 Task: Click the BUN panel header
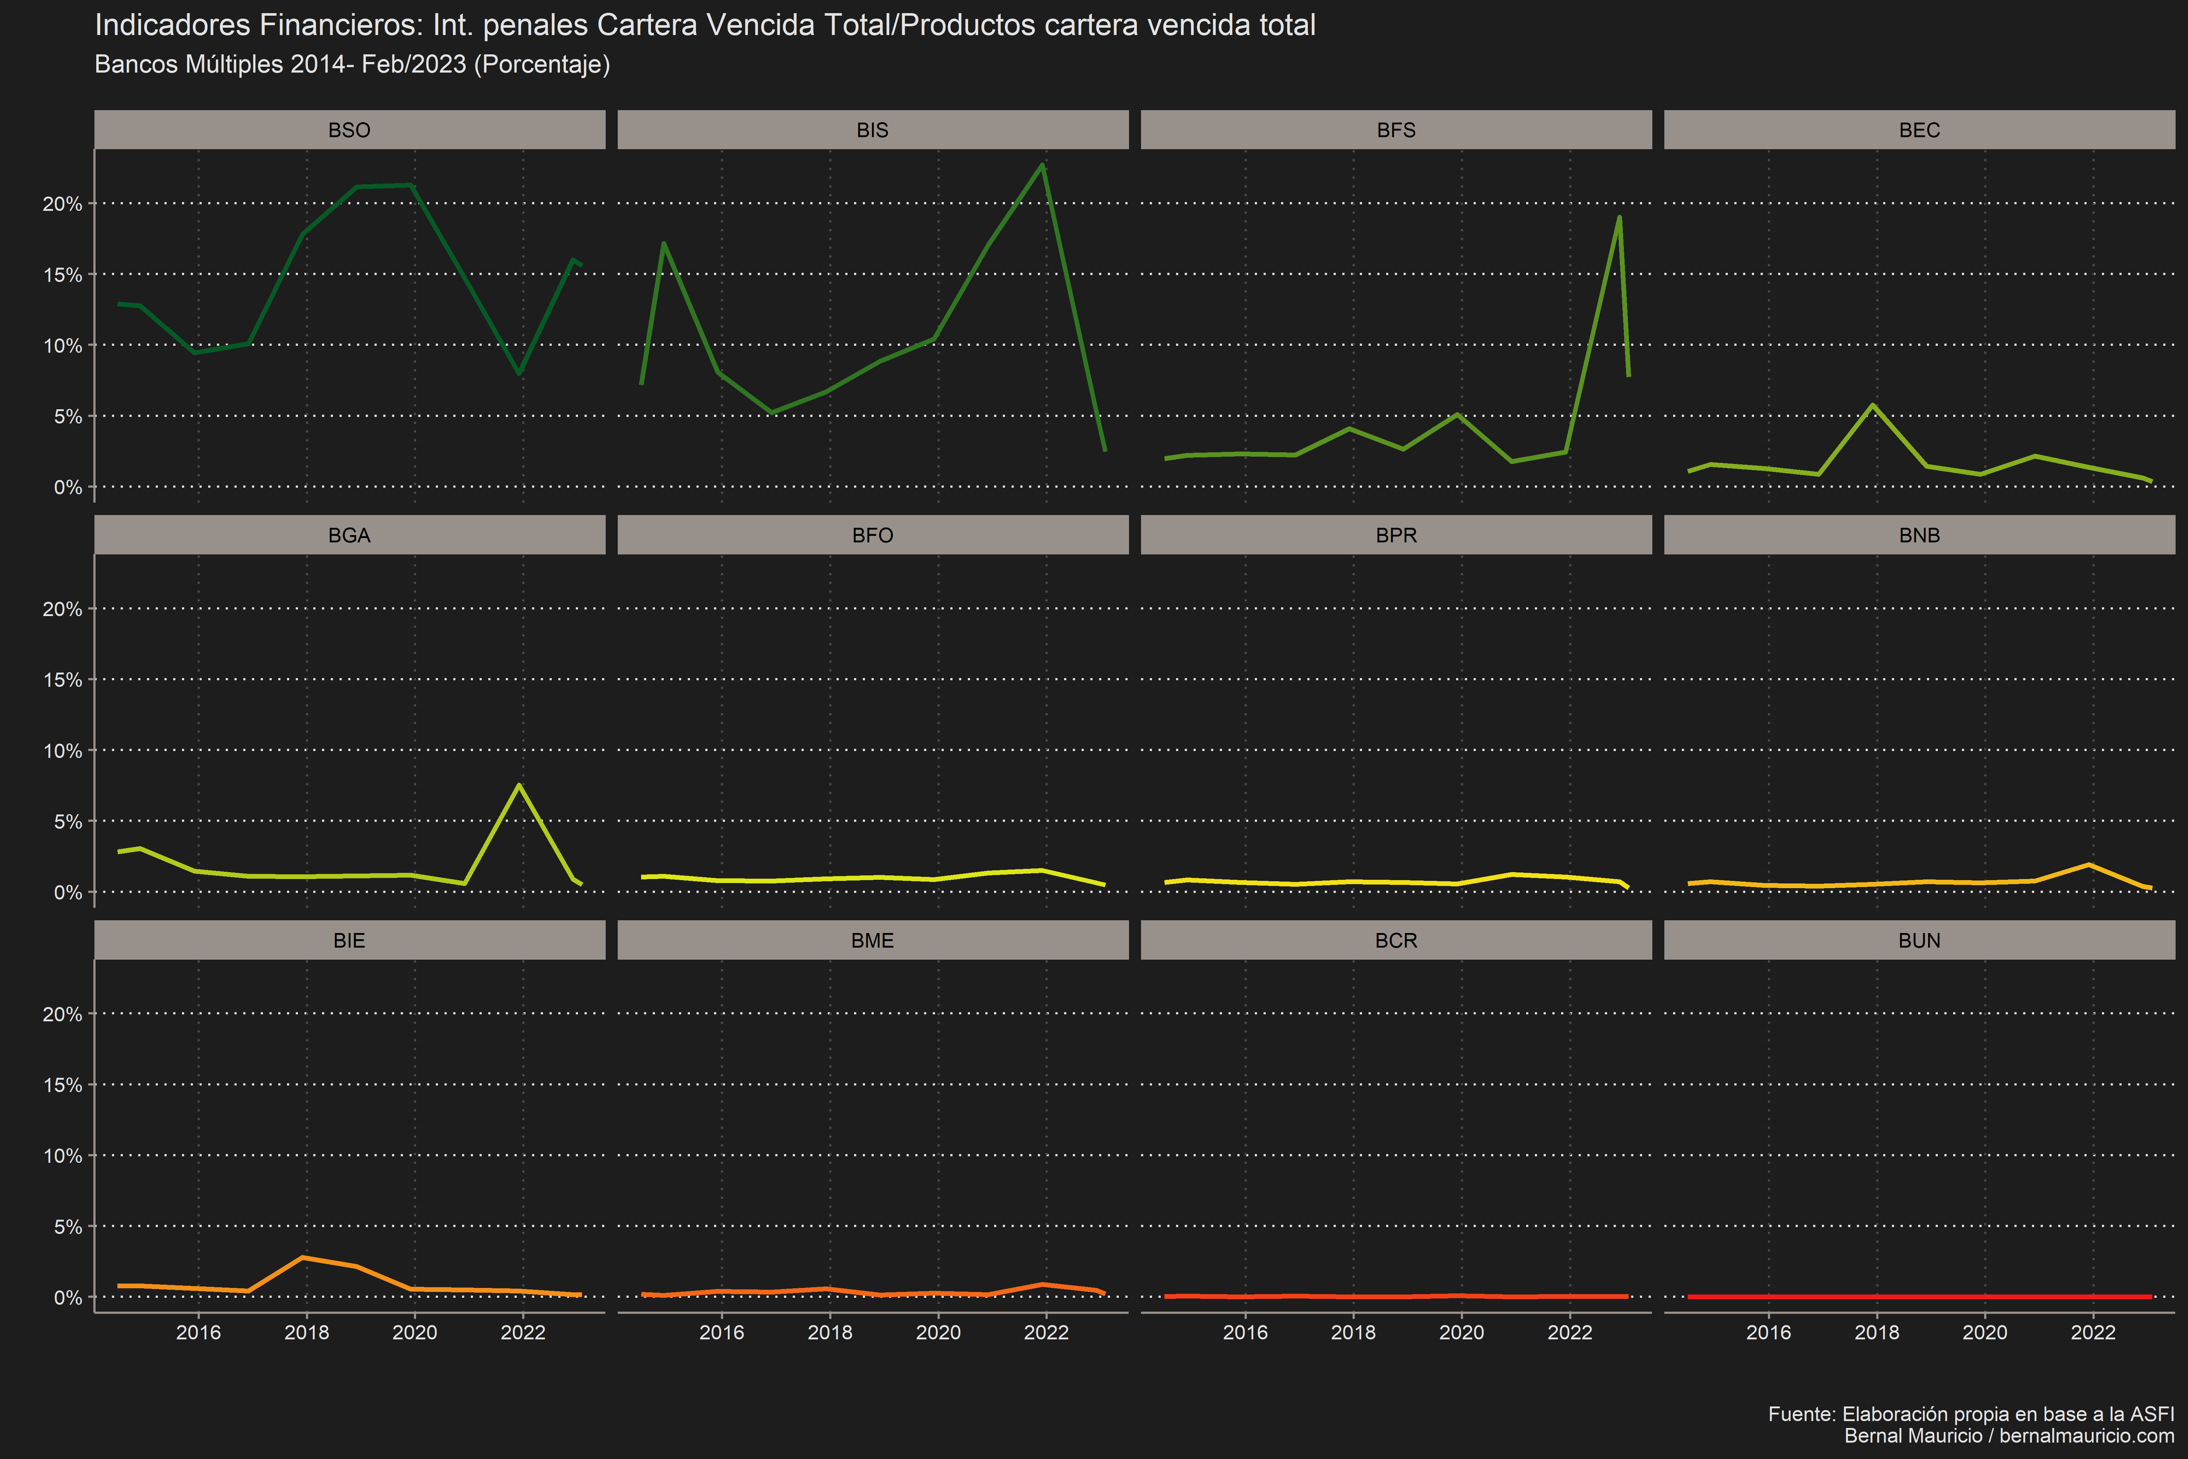(x=1919, y=940)
